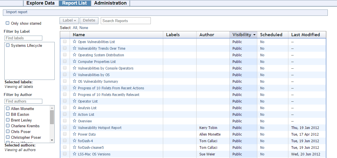Viewport: 337px width, 158px height.
Task: Star the forDash-cleaner5 report
Action: tap(75, 147)
